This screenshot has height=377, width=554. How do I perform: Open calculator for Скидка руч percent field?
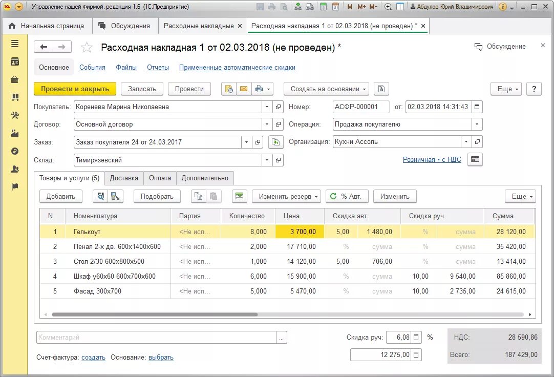[x=416, y=338]
